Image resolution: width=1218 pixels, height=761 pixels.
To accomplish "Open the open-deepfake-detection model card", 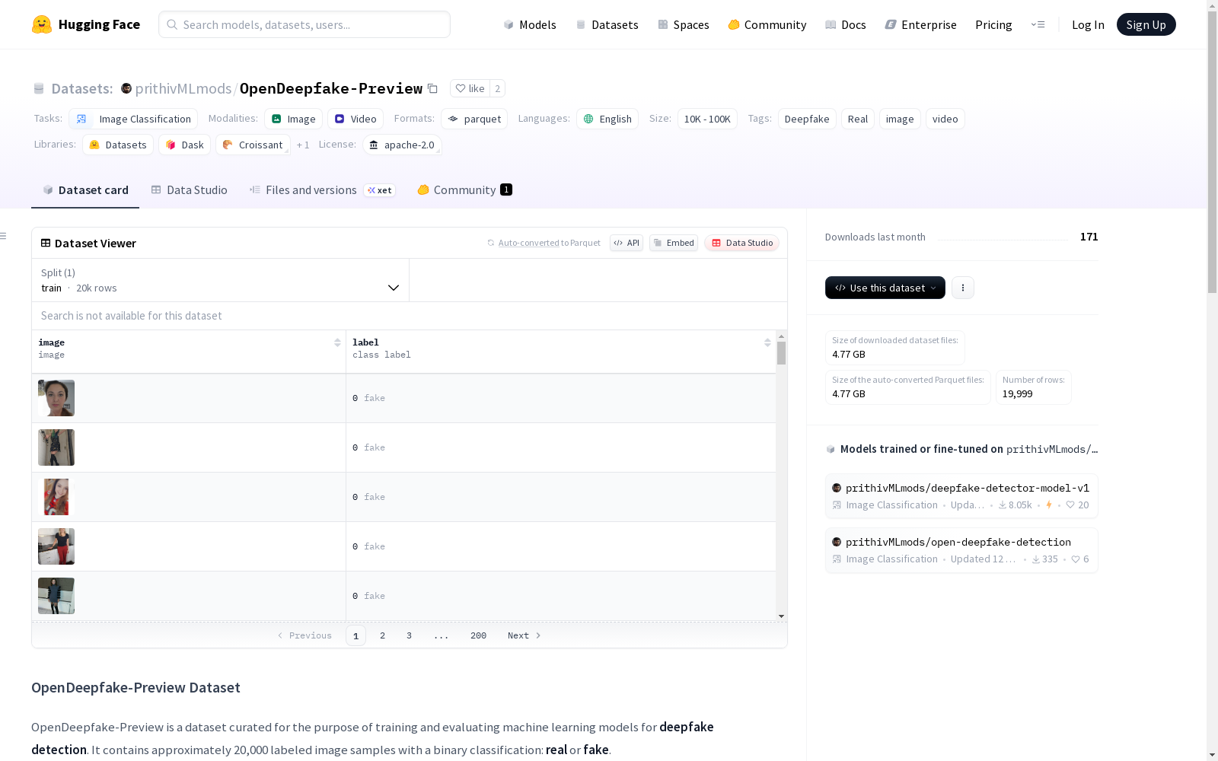I will (x=961, y=549).
